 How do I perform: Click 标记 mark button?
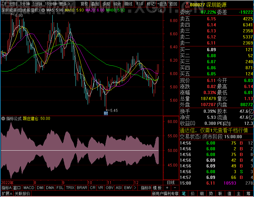[x=150, y=4]
